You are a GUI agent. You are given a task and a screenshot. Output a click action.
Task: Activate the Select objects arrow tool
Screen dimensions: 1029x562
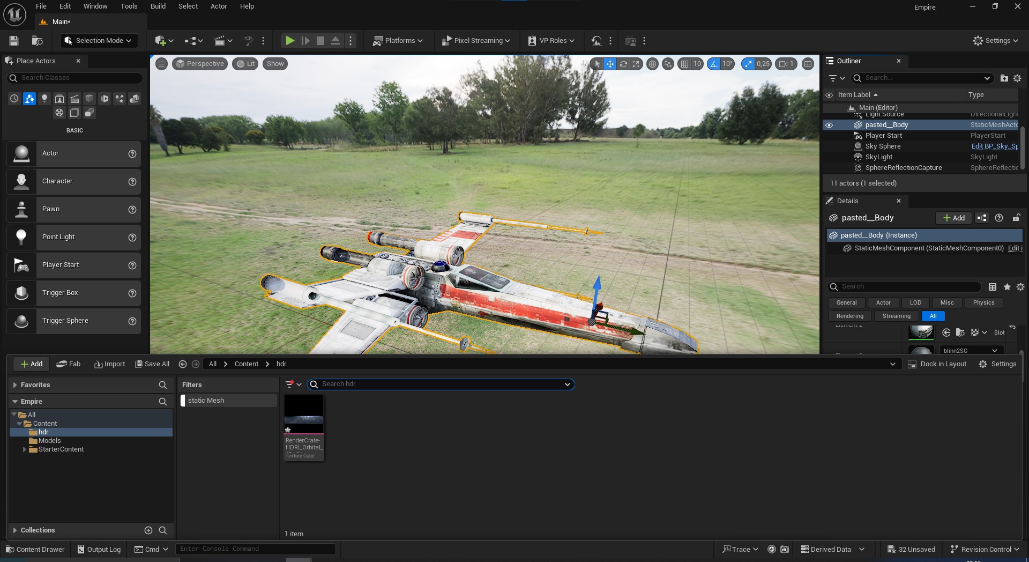(597, 64)
